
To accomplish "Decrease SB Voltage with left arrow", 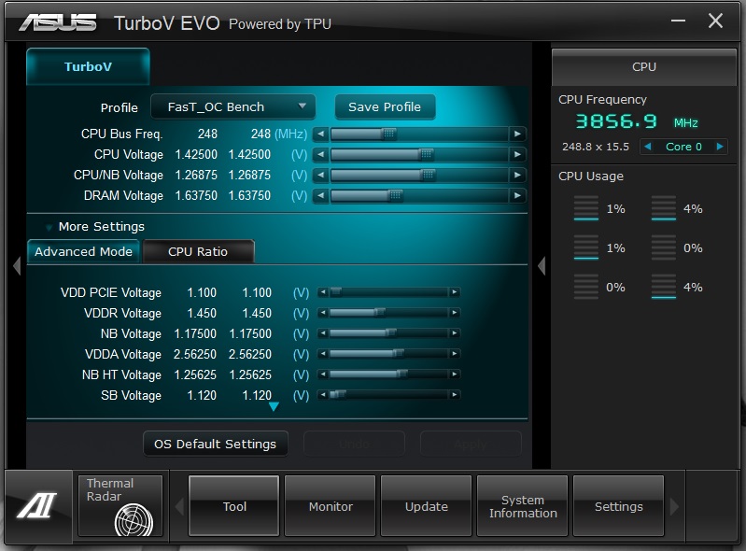I will pos(323,395).
